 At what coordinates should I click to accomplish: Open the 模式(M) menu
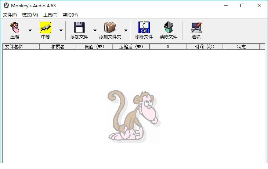point(30,15)
